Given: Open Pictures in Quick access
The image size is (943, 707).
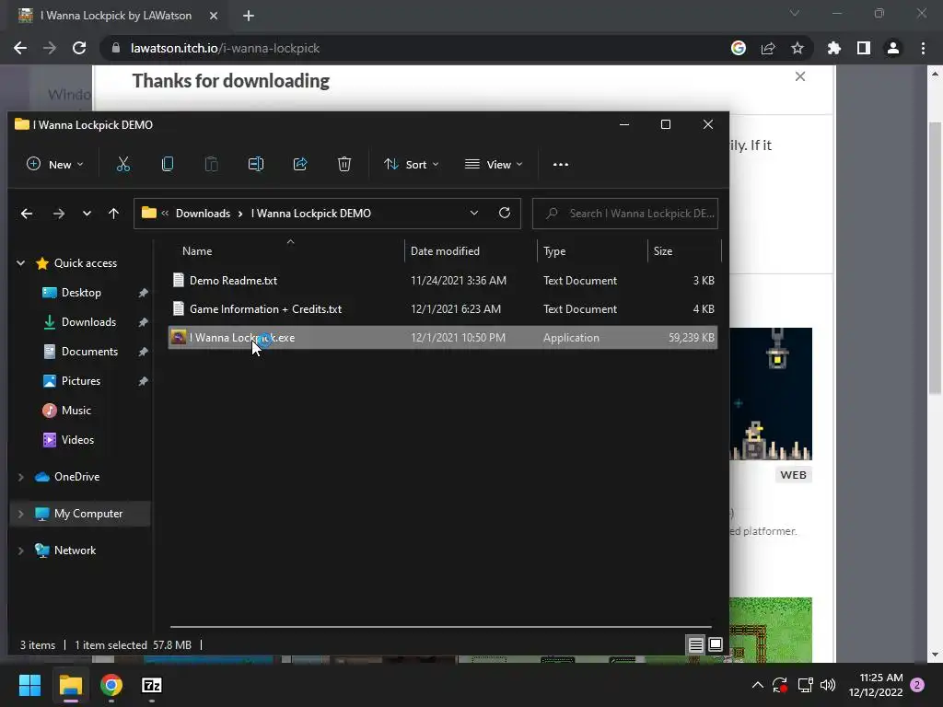Looking at the screenshot, I should pos(81,381).
